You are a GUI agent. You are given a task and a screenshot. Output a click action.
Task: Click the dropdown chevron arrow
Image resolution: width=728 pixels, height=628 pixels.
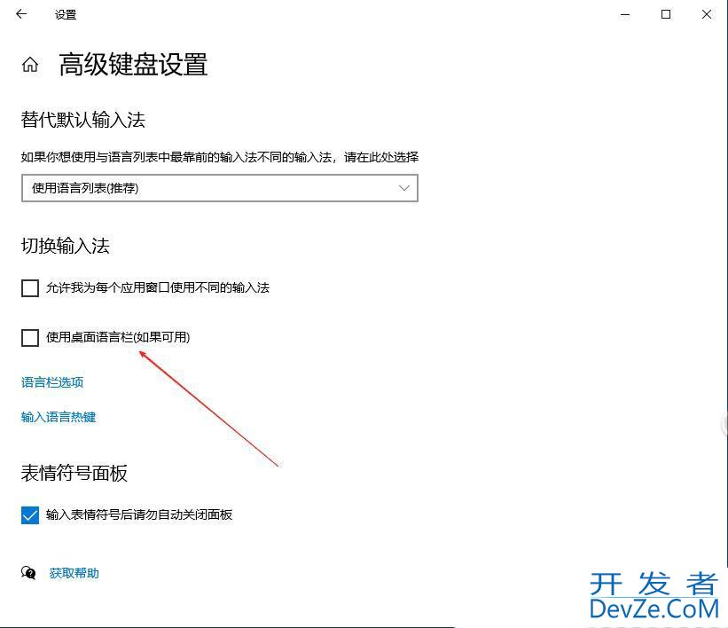pyautogui.click(x=404, y=188)
